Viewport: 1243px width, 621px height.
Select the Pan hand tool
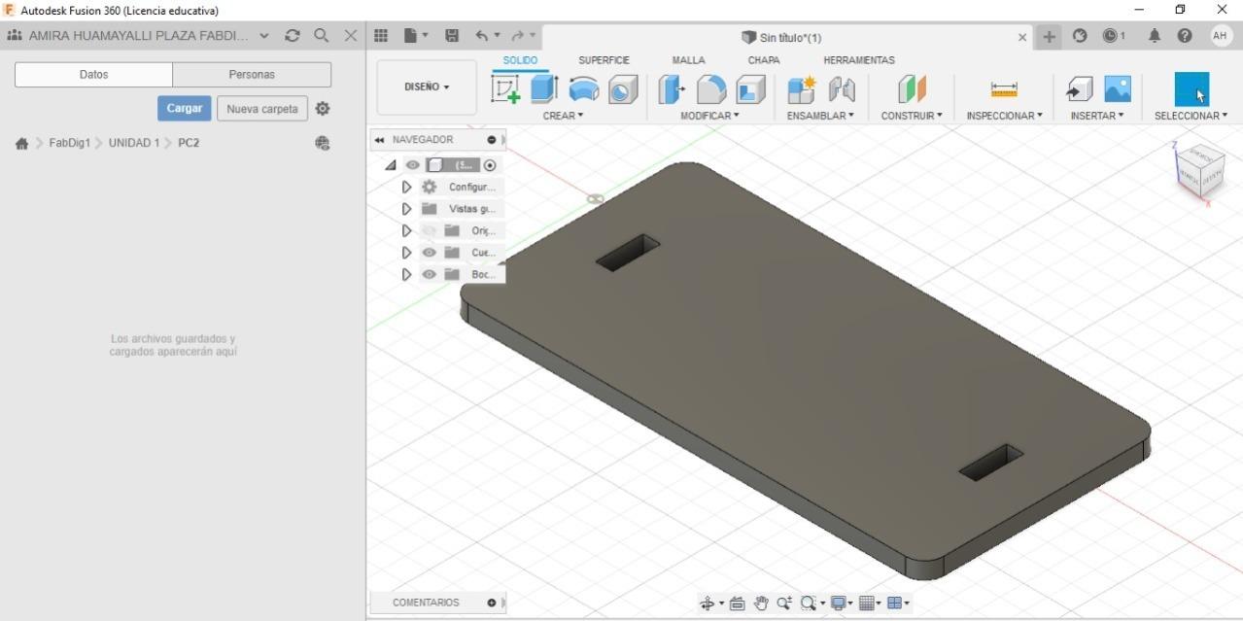pos(761,604)
